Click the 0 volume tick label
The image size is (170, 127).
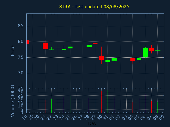click(22, 113)
